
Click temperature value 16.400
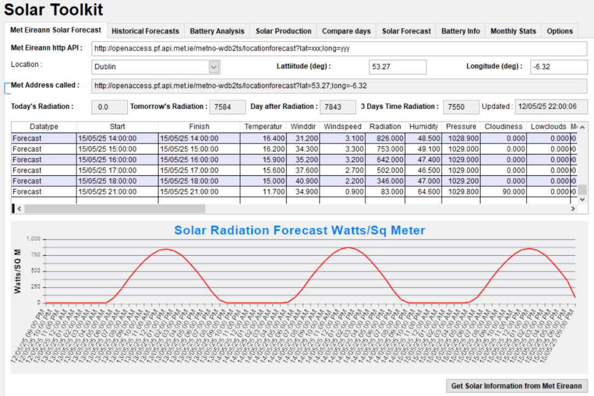coord(263,139)
